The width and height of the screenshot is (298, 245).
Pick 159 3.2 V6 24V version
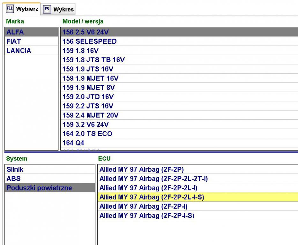point(179,124)
